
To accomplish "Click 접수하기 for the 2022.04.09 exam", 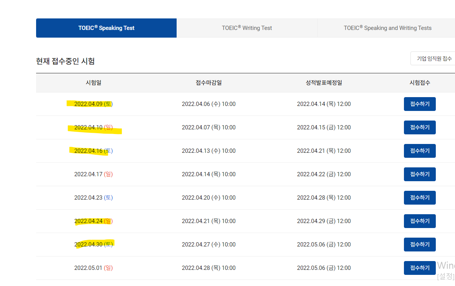I will click(x=420, y=104).
